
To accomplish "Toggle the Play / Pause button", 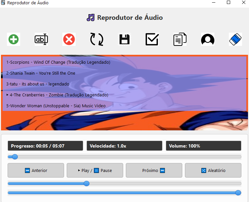I will coord(95,170).
